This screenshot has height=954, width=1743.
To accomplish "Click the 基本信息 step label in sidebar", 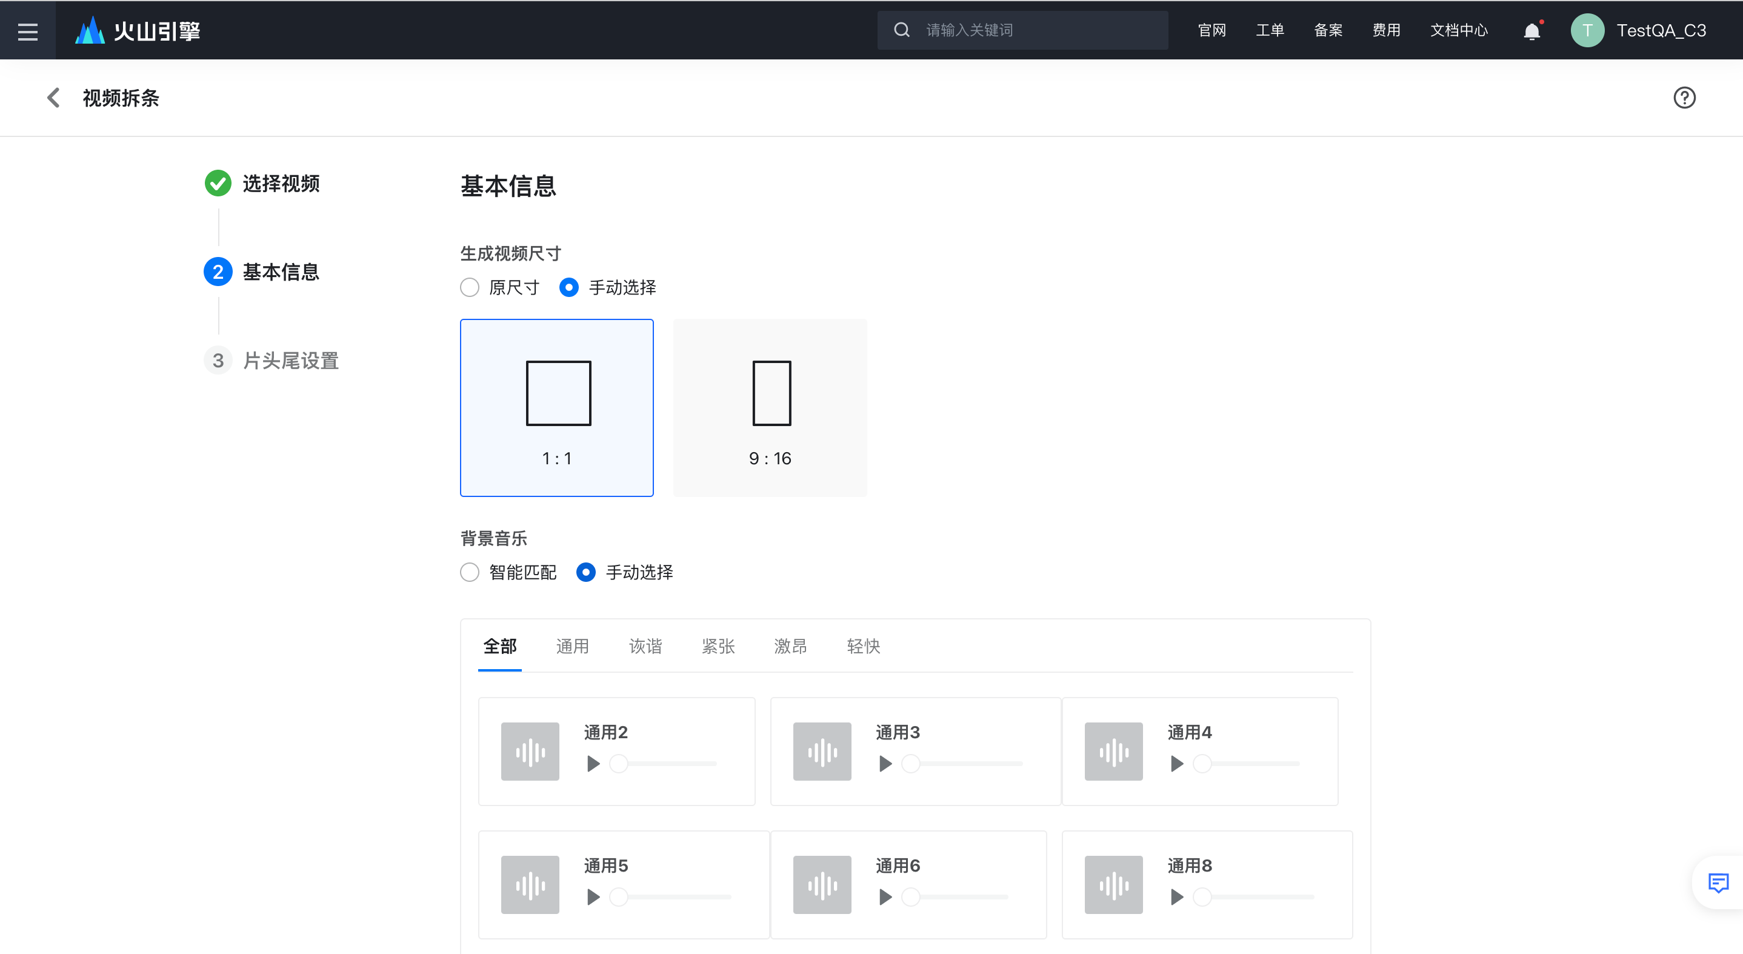I will pyautogui.click(x=281, y=272).
